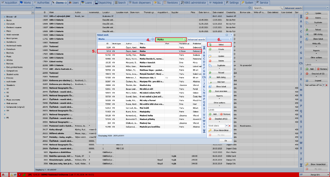Select row Matka v koncích in dialog
The height and width of the screenshot is (177, 330).
click(x=149, y=63)
